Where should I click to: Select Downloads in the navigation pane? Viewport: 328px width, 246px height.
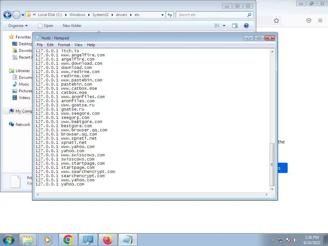[x=22, y=50]
